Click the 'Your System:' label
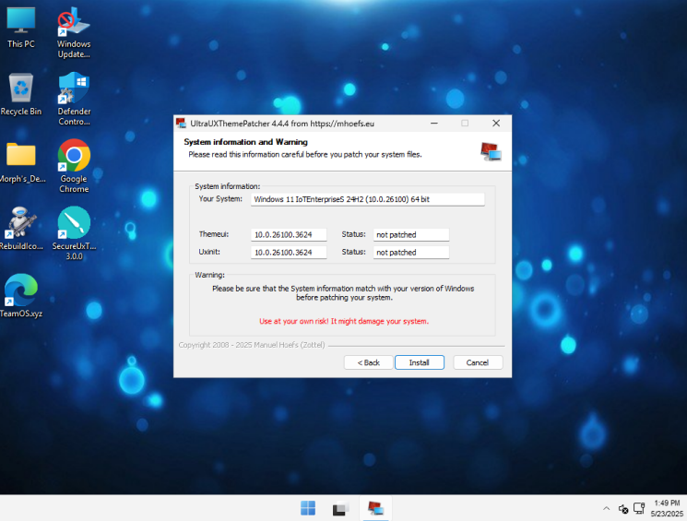Screen dimensions: 687x521 pos(220,199)
